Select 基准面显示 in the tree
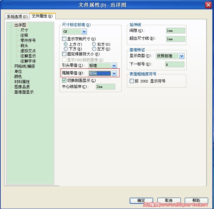 [x=24, y=92]
